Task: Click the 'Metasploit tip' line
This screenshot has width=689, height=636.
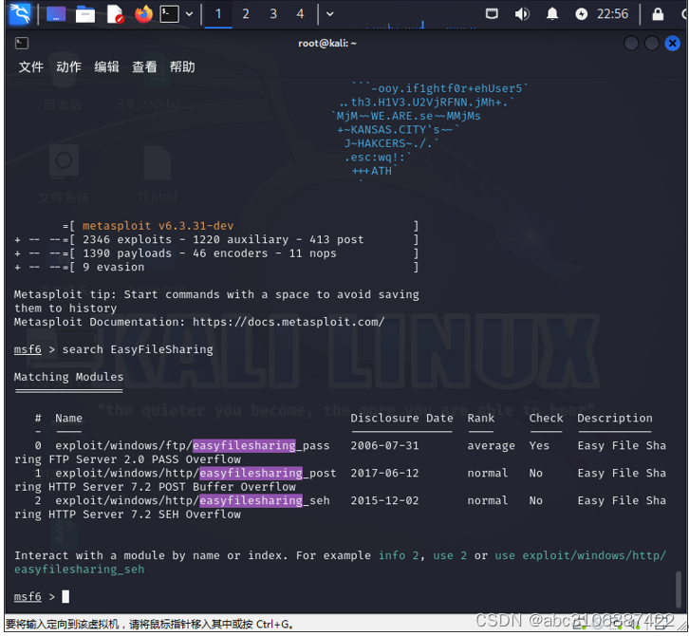Action: [x=216, y=294]
